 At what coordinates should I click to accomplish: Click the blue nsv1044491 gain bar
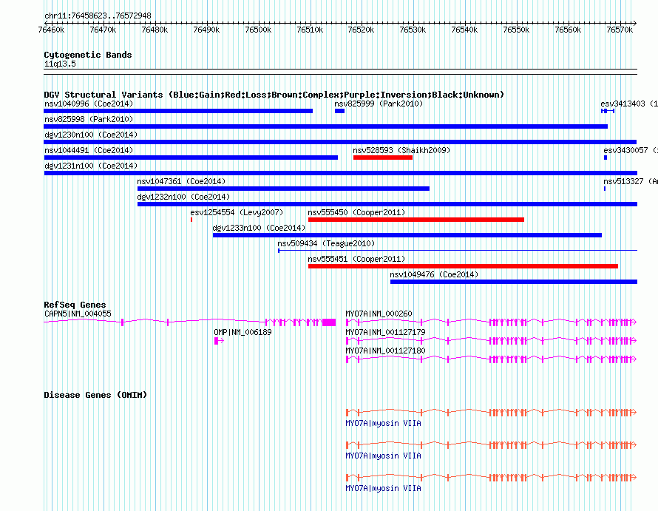(191, 158)
